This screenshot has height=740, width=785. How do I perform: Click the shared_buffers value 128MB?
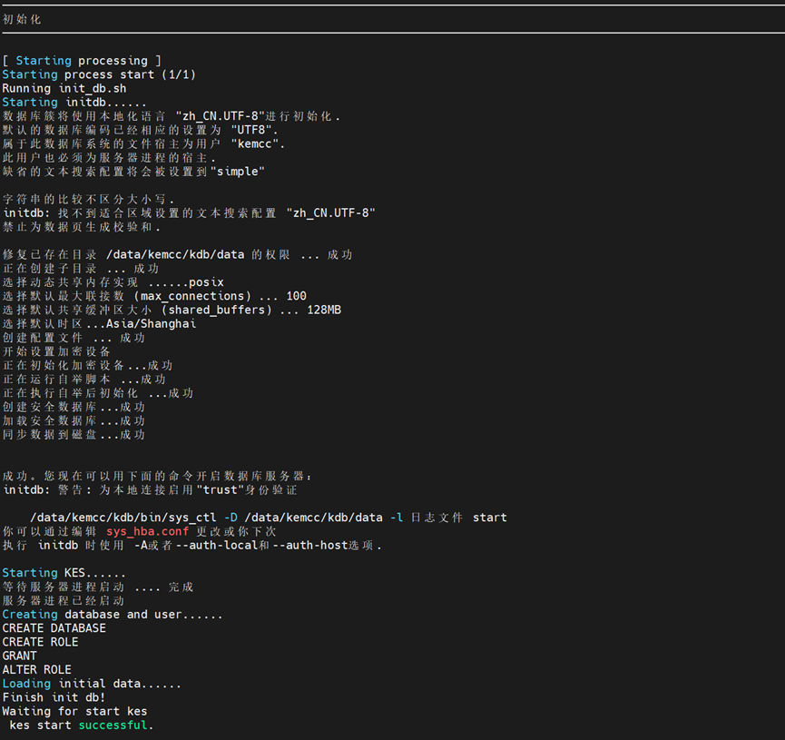(x=323, y=310)
